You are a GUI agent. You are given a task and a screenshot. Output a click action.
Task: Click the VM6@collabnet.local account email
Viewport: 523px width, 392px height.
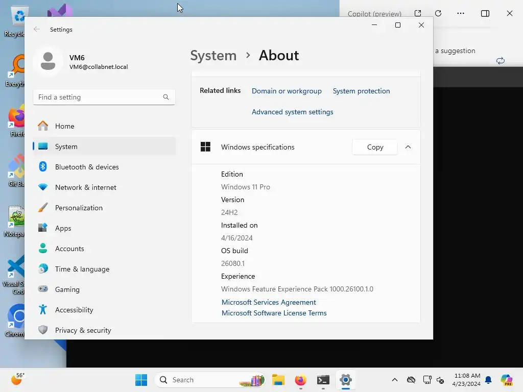[99, 67]
